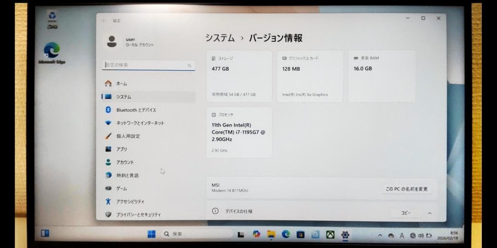Screen dimensions: 497x248
Task: Launch Copilot from the taskbar
Action: 256,234
